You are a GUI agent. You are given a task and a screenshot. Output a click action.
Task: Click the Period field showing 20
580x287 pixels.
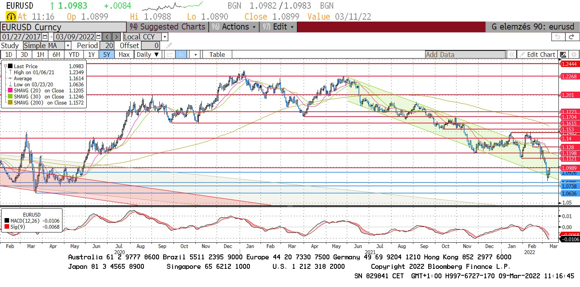point(107,45)
